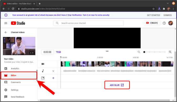Click the video filmstrip track
The image size is (177, 102).
point(117,64)
